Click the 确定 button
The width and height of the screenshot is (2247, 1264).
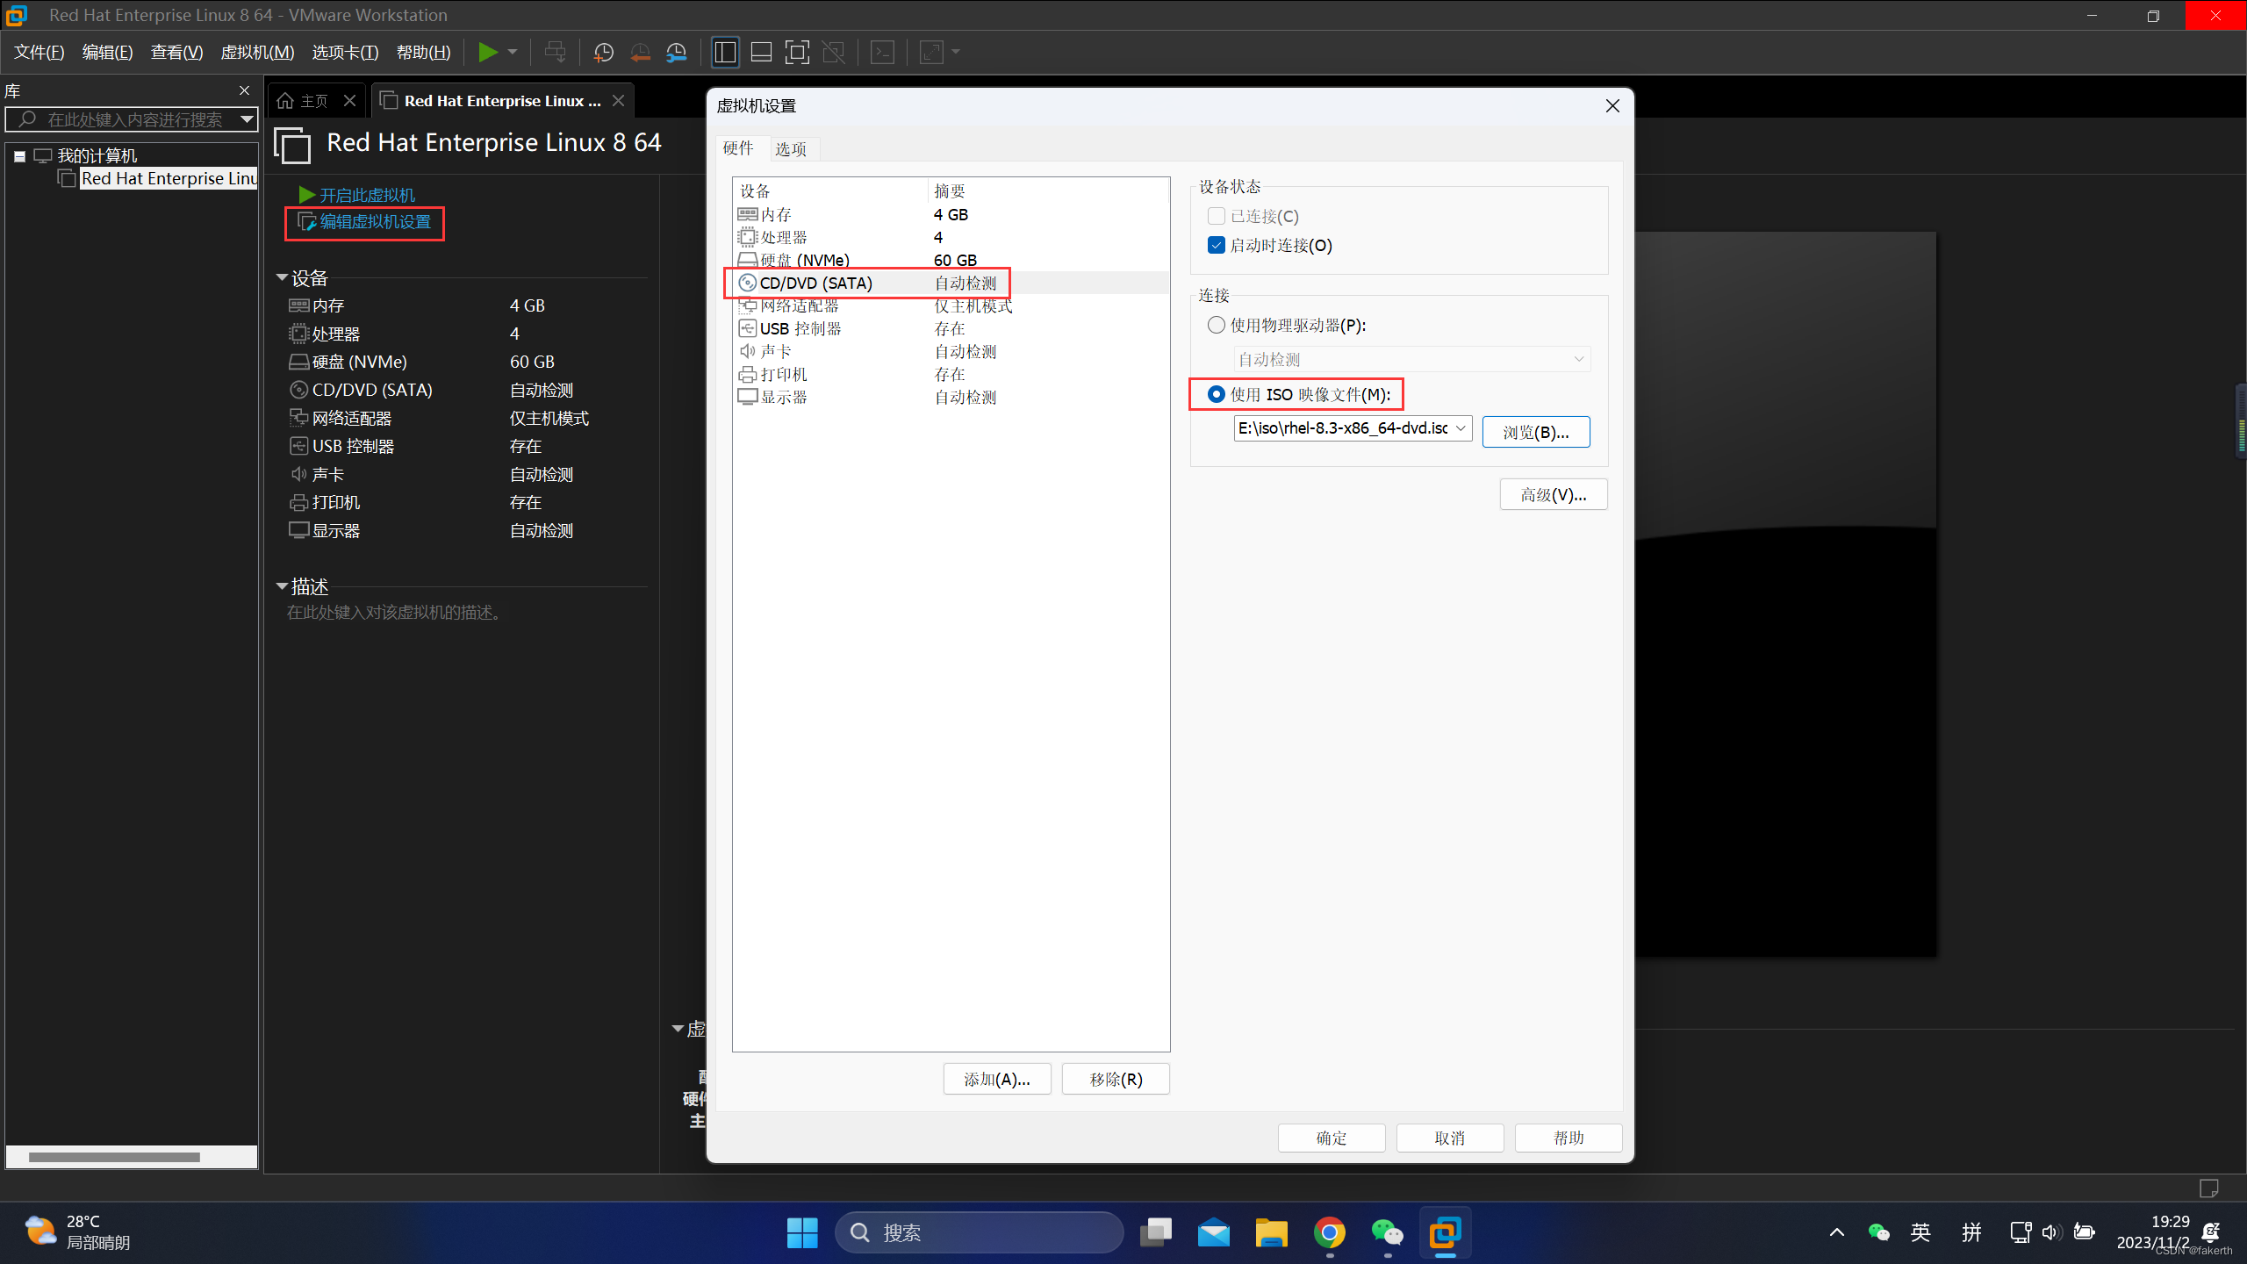[x=1331, y=1138]
